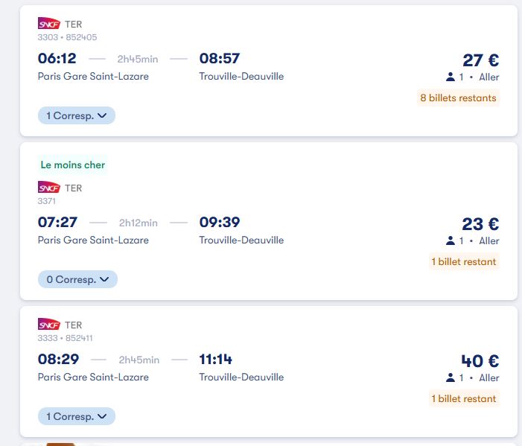Click '8 billets restants' badge
Image resolution: width=522 pixels, height=446 pixels.
point(458,98)
